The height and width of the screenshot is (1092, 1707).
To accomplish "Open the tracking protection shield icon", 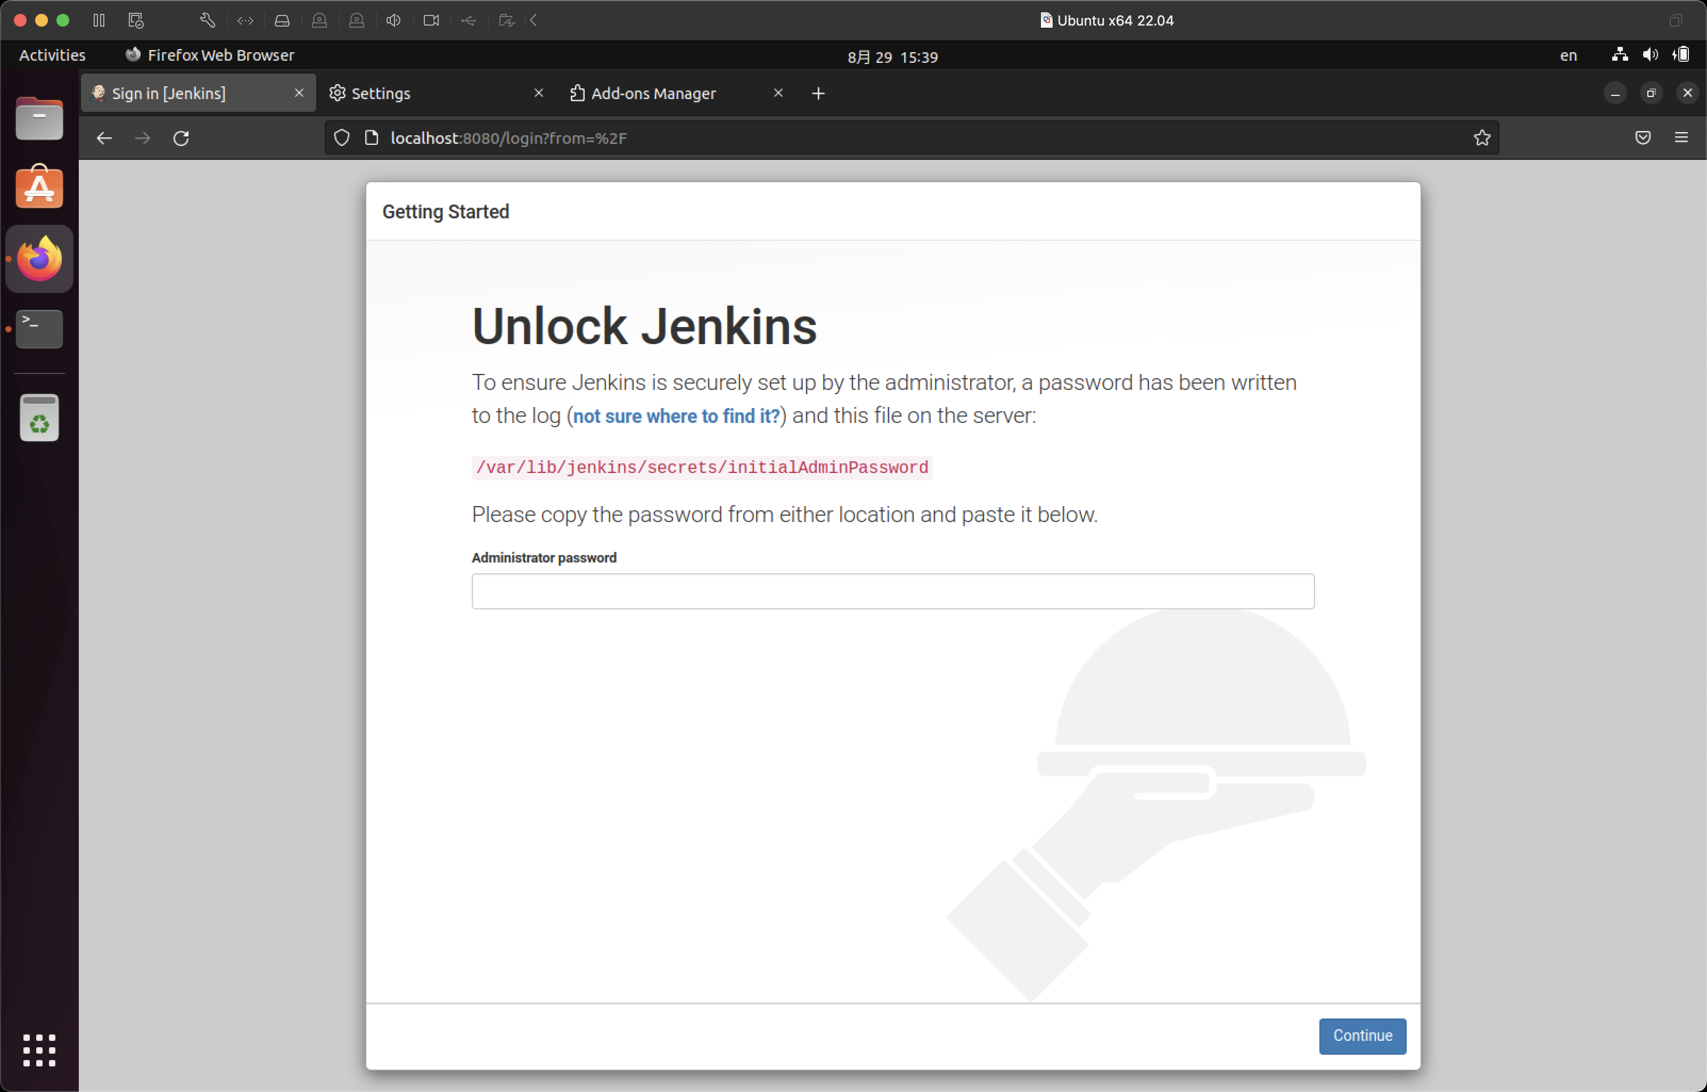I will [342, 137].
